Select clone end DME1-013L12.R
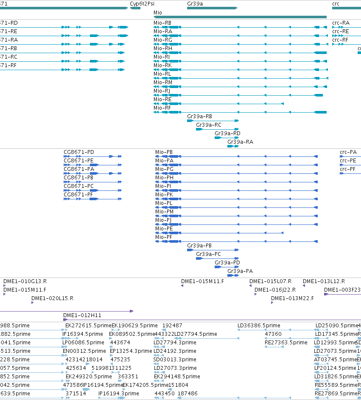 pos(324,281)
